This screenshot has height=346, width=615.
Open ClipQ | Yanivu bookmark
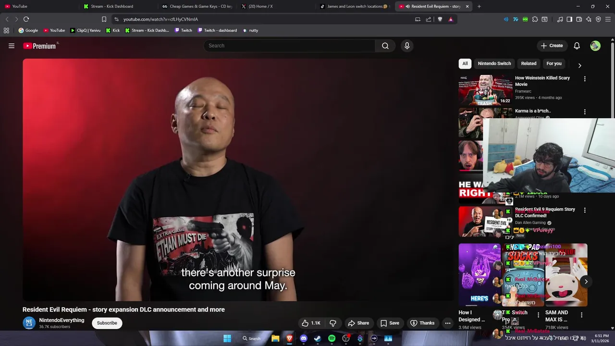(86, 30)
